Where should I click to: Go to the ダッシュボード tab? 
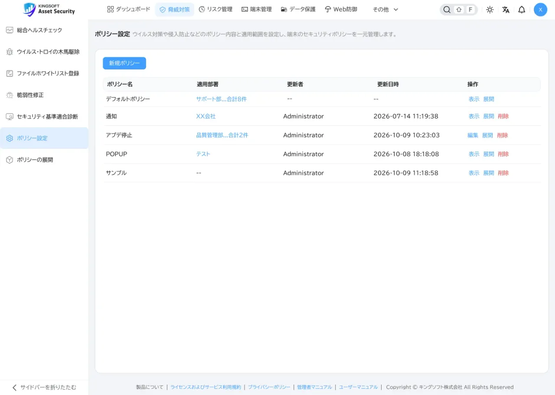click(x=129, y=9)
